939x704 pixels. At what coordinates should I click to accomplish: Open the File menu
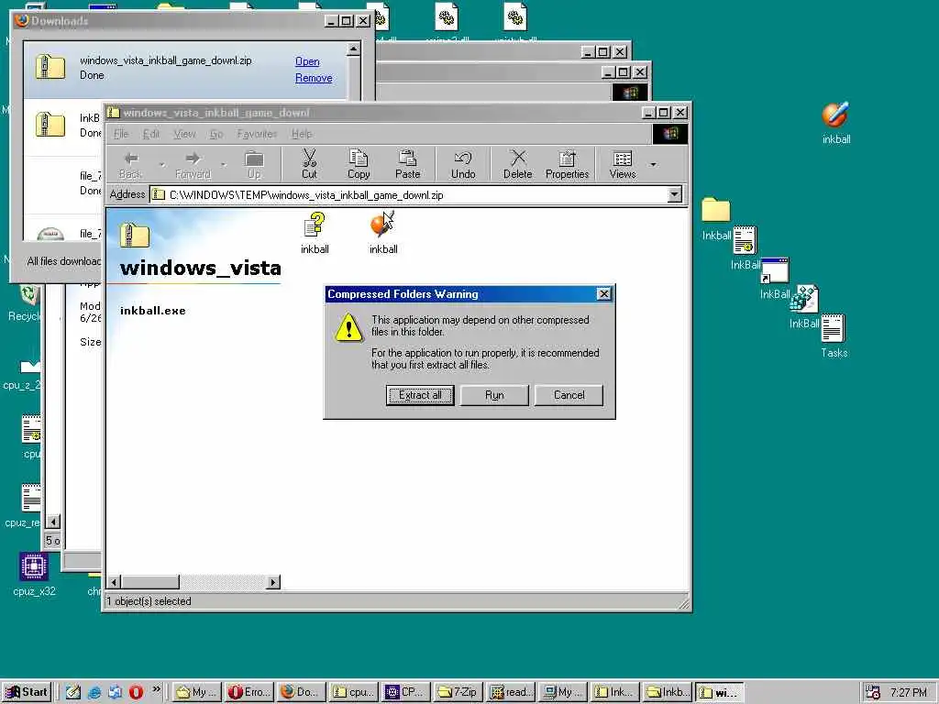[121, 134]
